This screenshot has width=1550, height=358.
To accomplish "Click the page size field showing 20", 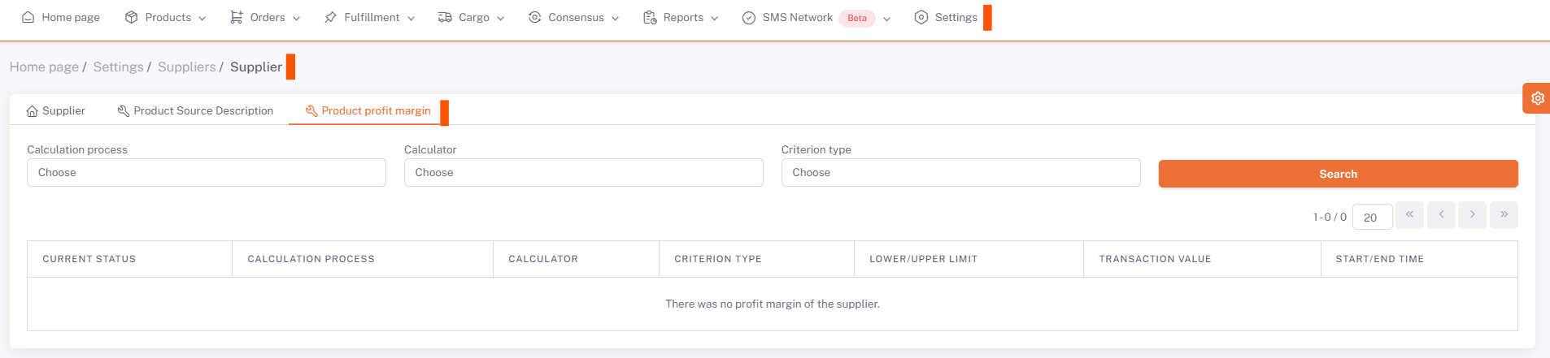I will pyautogui.click(x=1372, y=217).
